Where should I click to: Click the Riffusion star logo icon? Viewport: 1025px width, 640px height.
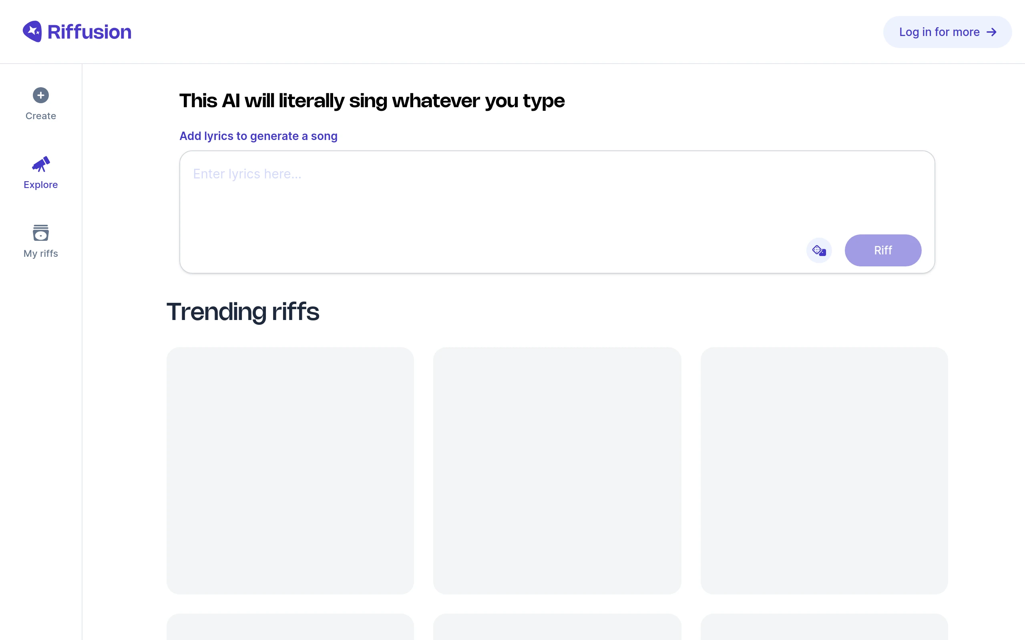tap(32, 31)
